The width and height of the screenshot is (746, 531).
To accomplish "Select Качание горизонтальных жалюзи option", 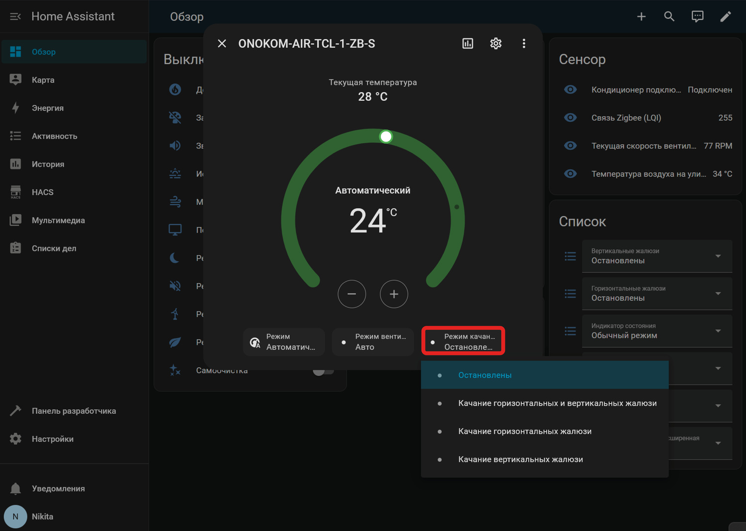I will click(545, 431).
